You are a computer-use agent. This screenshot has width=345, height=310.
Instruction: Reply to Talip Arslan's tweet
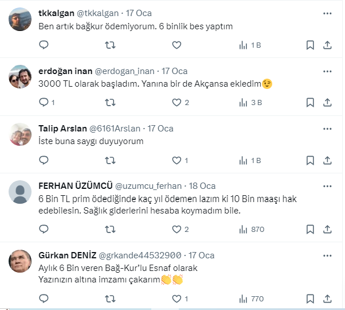44,160
